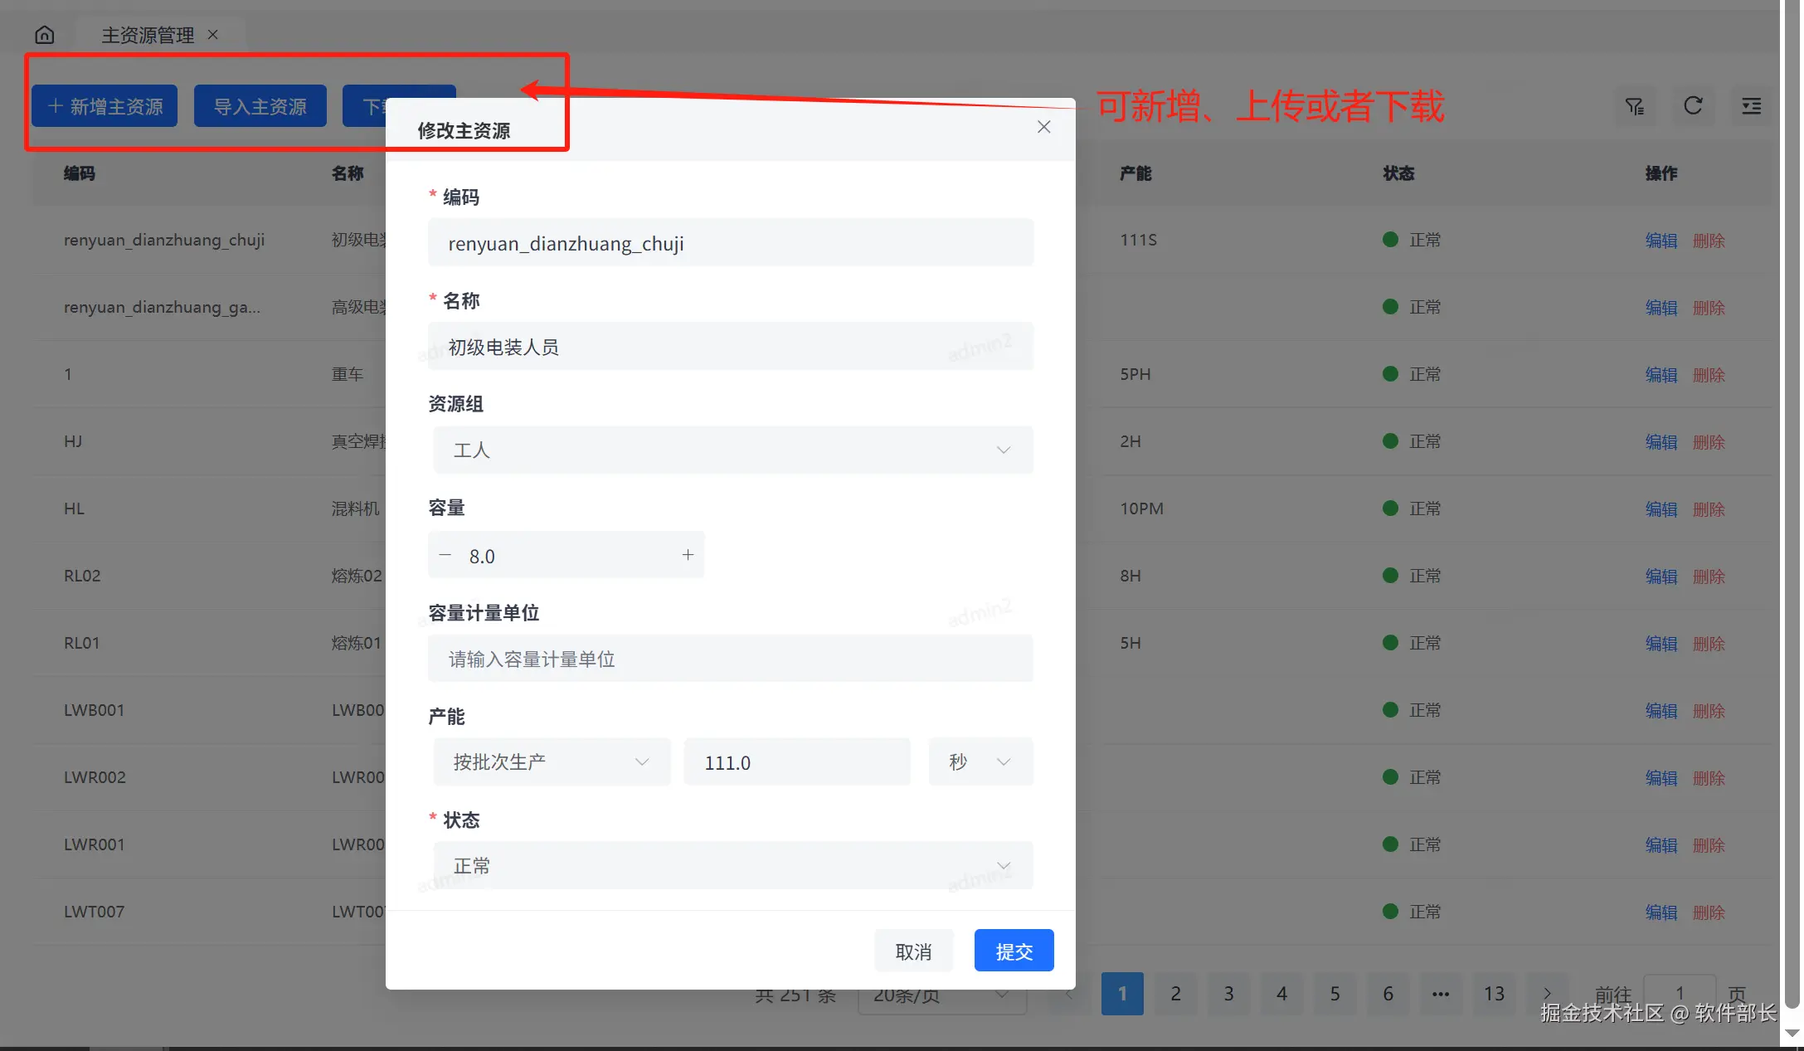Decrease 容量 with the minus button
Screen dimensions: 1804x1051
pos(445,555)
